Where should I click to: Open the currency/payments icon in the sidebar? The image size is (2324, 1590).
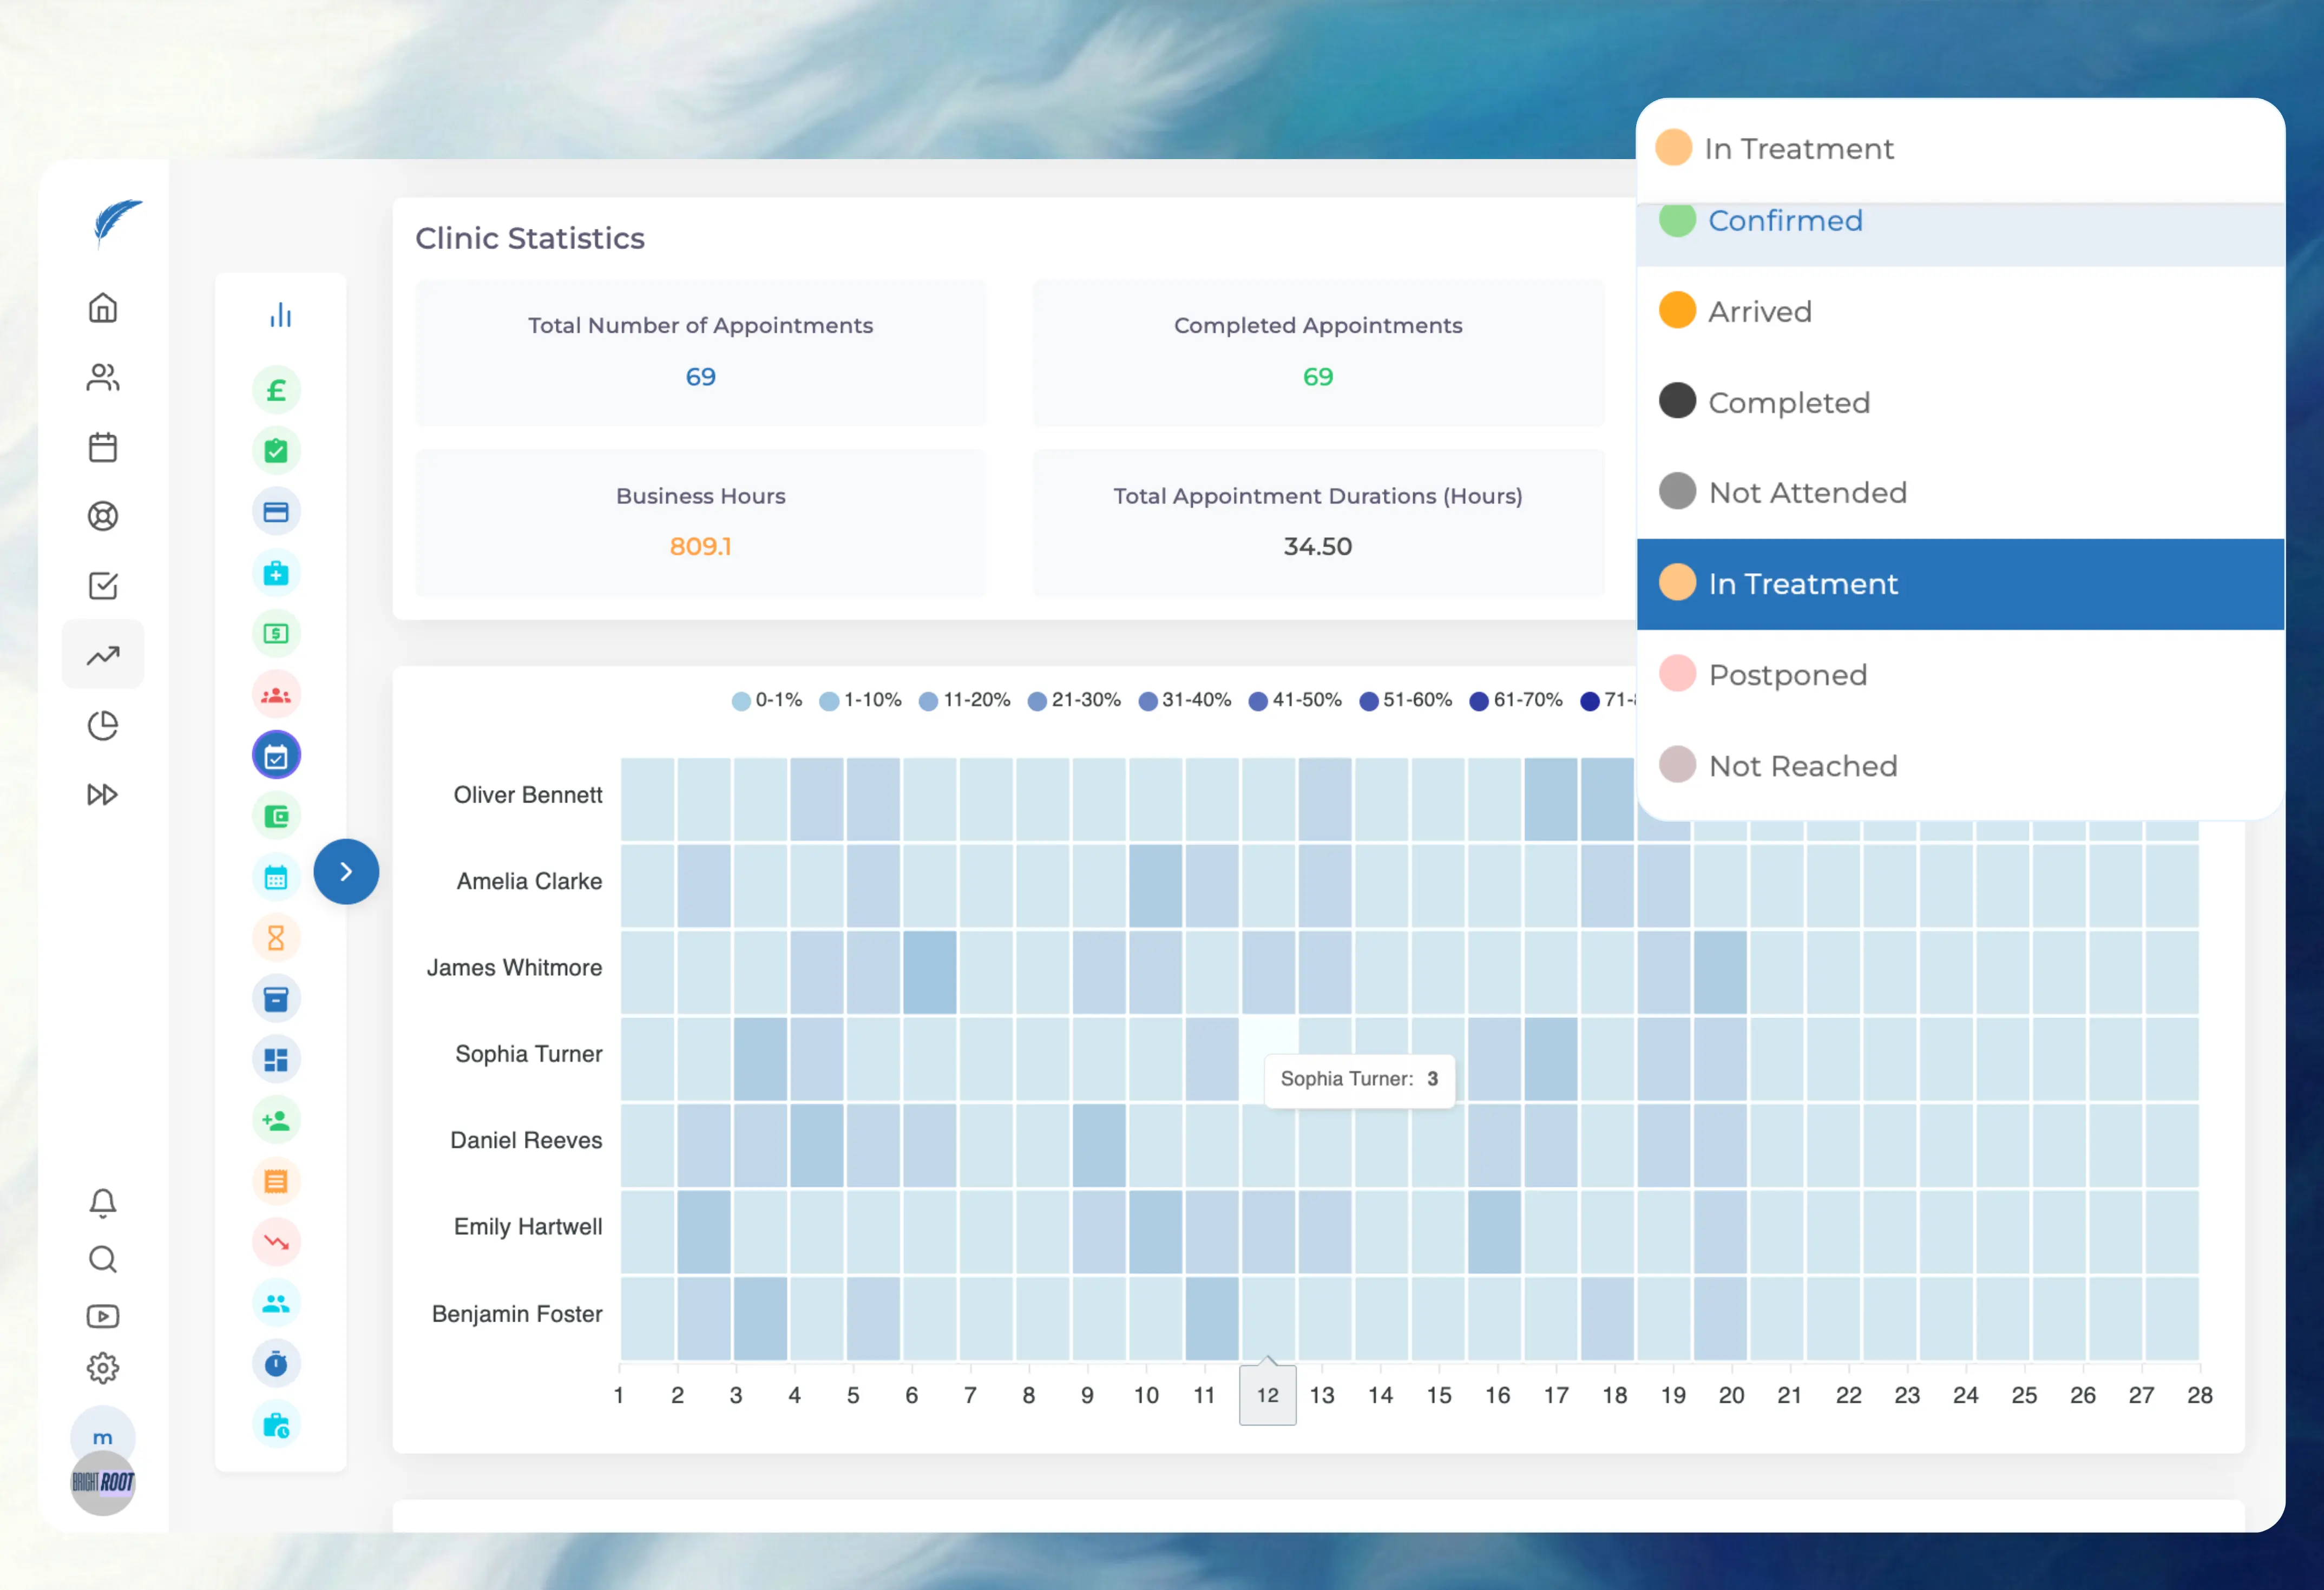coord(276,389)
